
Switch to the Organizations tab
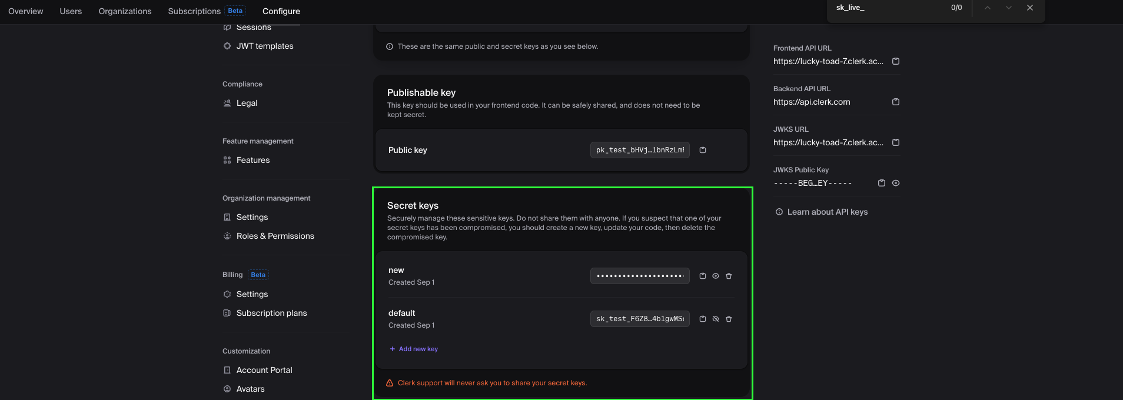pos(125,11)
